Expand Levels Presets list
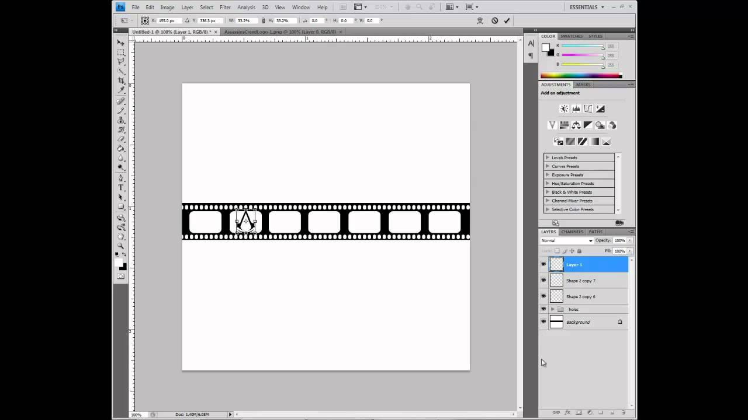Viewport: 748px width, 420px height. point(548,157)
